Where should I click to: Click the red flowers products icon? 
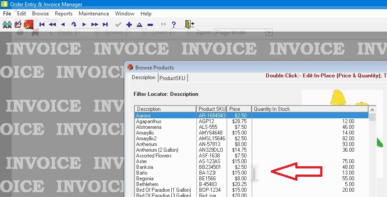click(x=29, y=24)
